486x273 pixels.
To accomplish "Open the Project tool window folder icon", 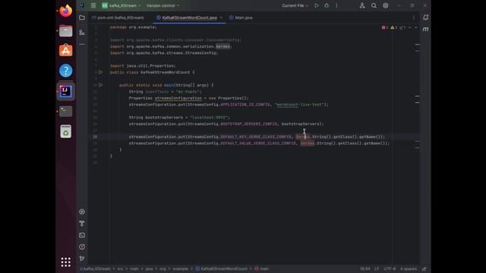I will pyautogui.click(x=82, y=17).
